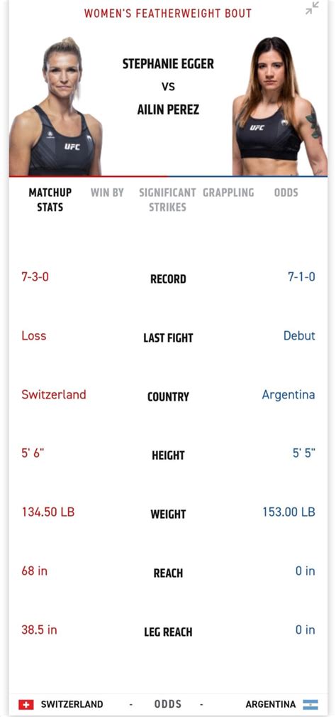Select the Significant Strikes tab
The height and width of the screenshot is (717, 336).
point(168,200)
